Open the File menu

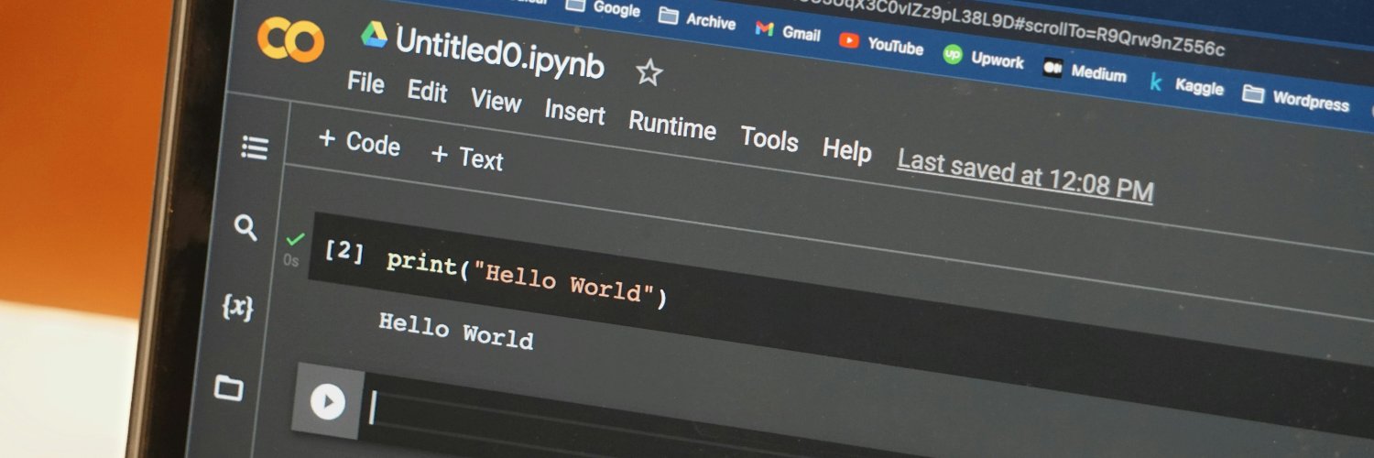coord(365,82)
